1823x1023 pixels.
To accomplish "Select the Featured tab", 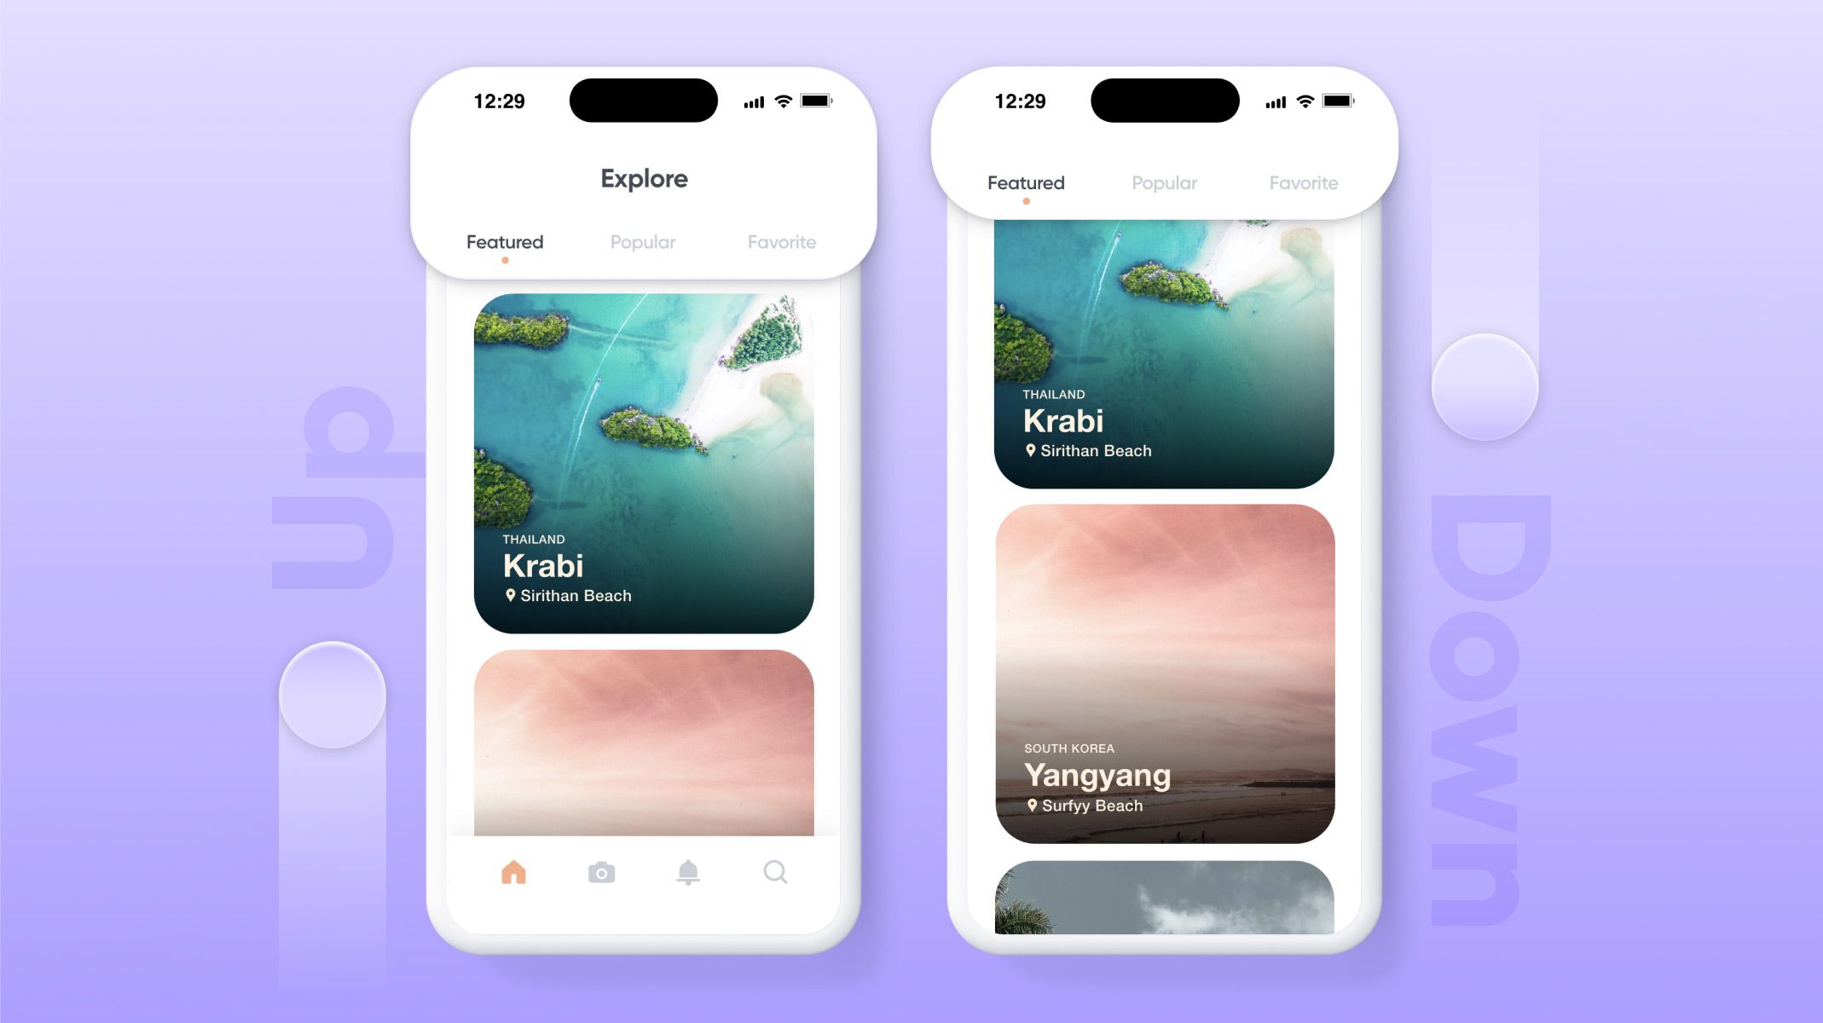I will (503, 243).
